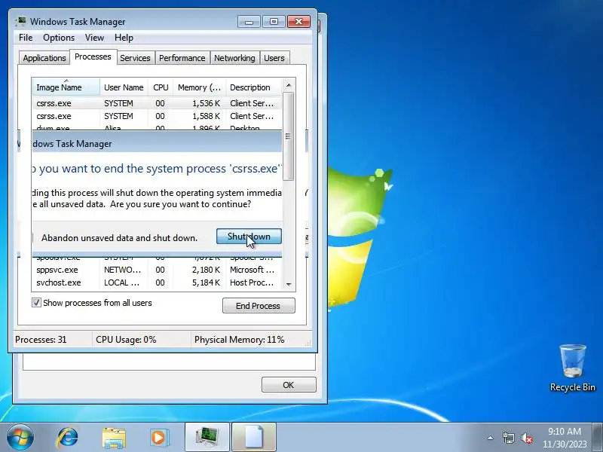Select the csrss.exe row with 1,588 K
Screen dimensions: 603x452
click(x=157, y=116)
